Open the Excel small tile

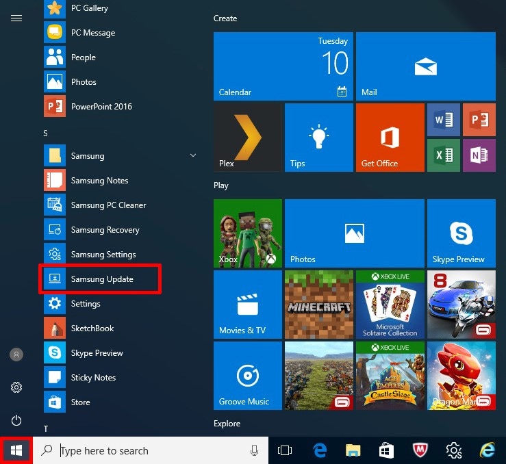point(444,155)
